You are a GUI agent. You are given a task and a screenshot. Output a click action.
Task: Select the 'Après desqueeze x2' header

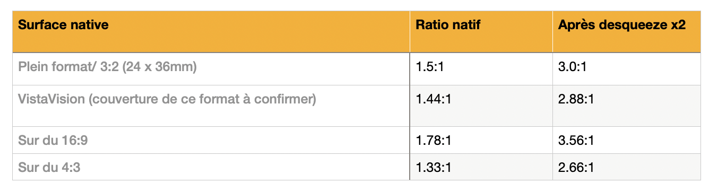pyautogui.click(x=624, y=31)
